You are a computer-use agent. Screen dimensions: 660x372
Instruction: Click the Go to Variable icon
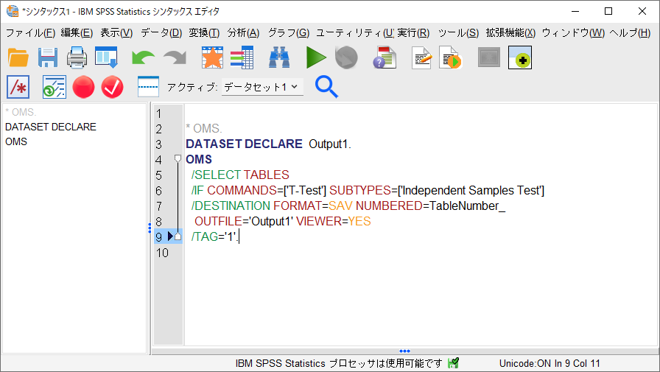coord(242,57)
